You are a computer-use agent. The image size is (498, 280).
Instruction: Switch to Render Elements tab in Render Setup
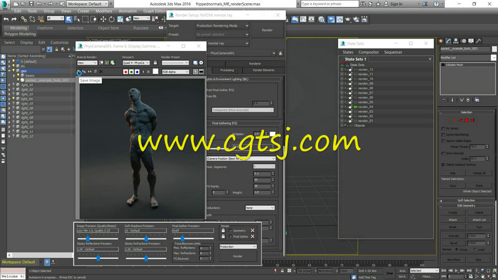point(263,70)
